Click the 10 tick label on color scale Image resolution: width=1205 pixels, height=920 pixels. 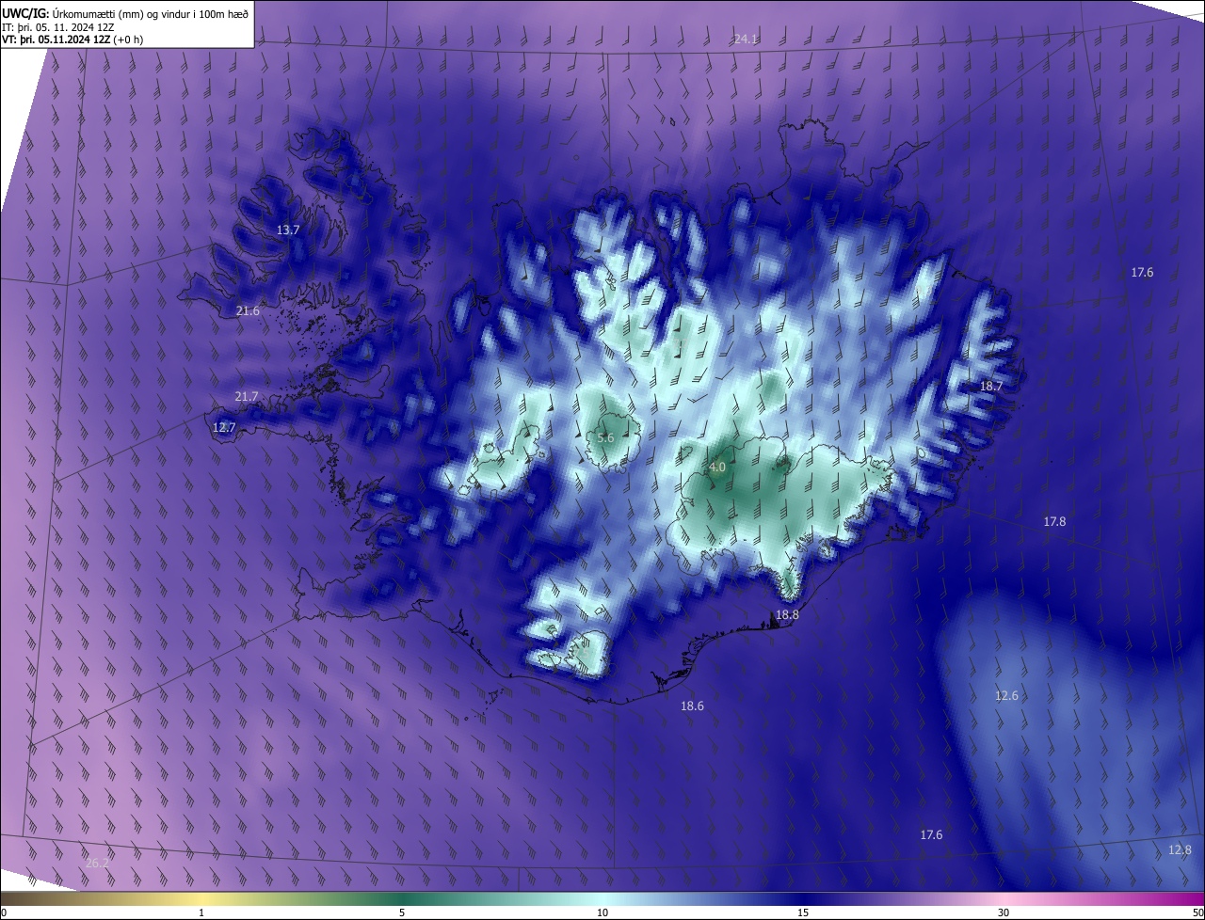[602, 913]
